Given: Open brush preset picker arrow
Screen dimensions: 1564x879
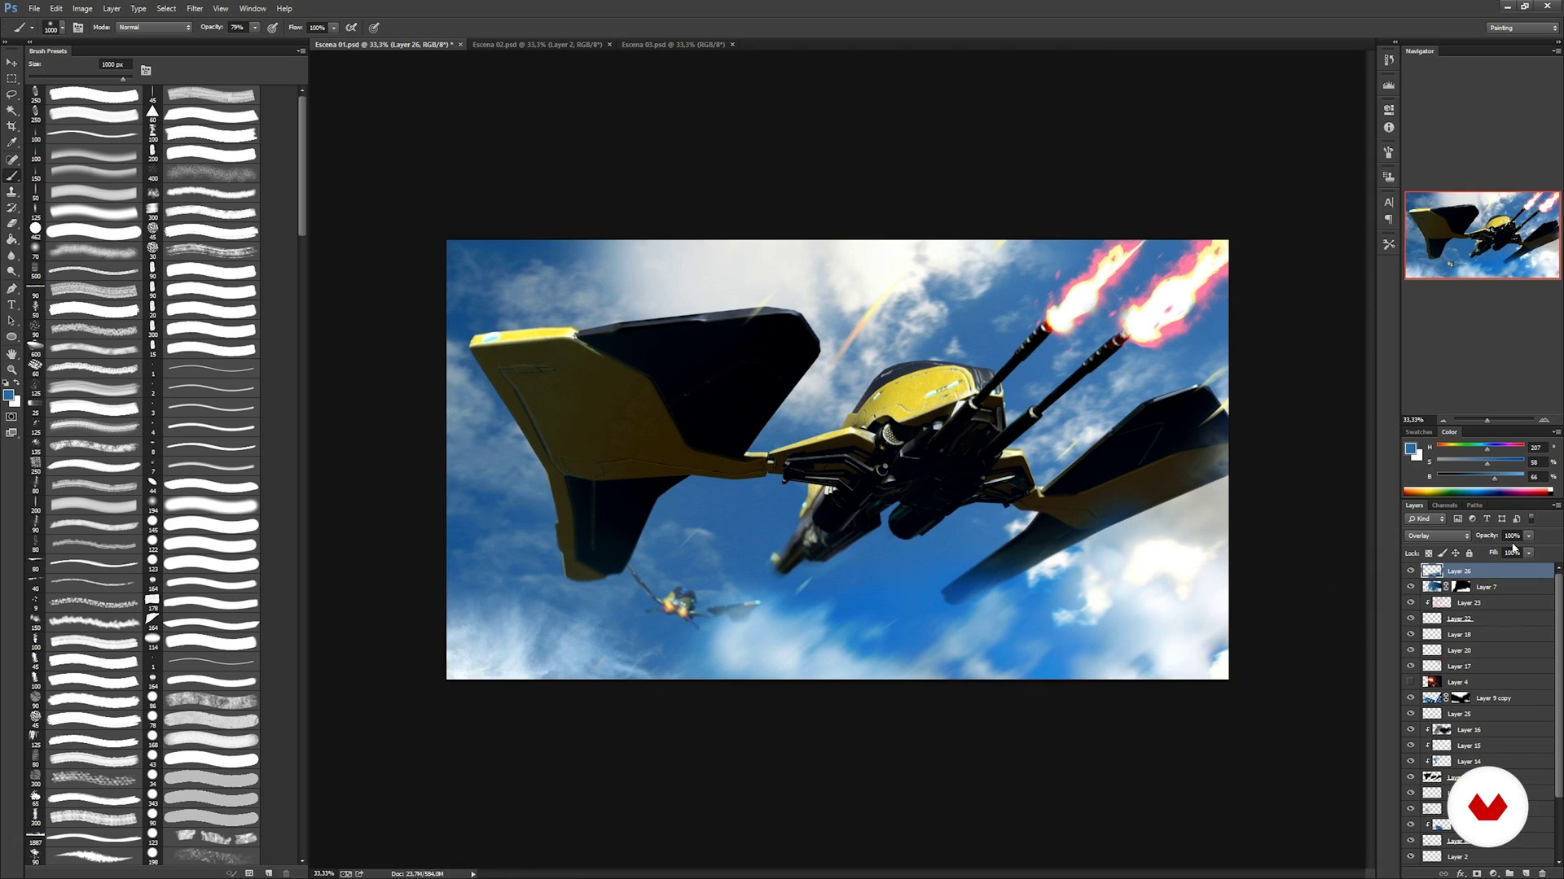Looking at the screenshot, I should (x=62, y=28).
